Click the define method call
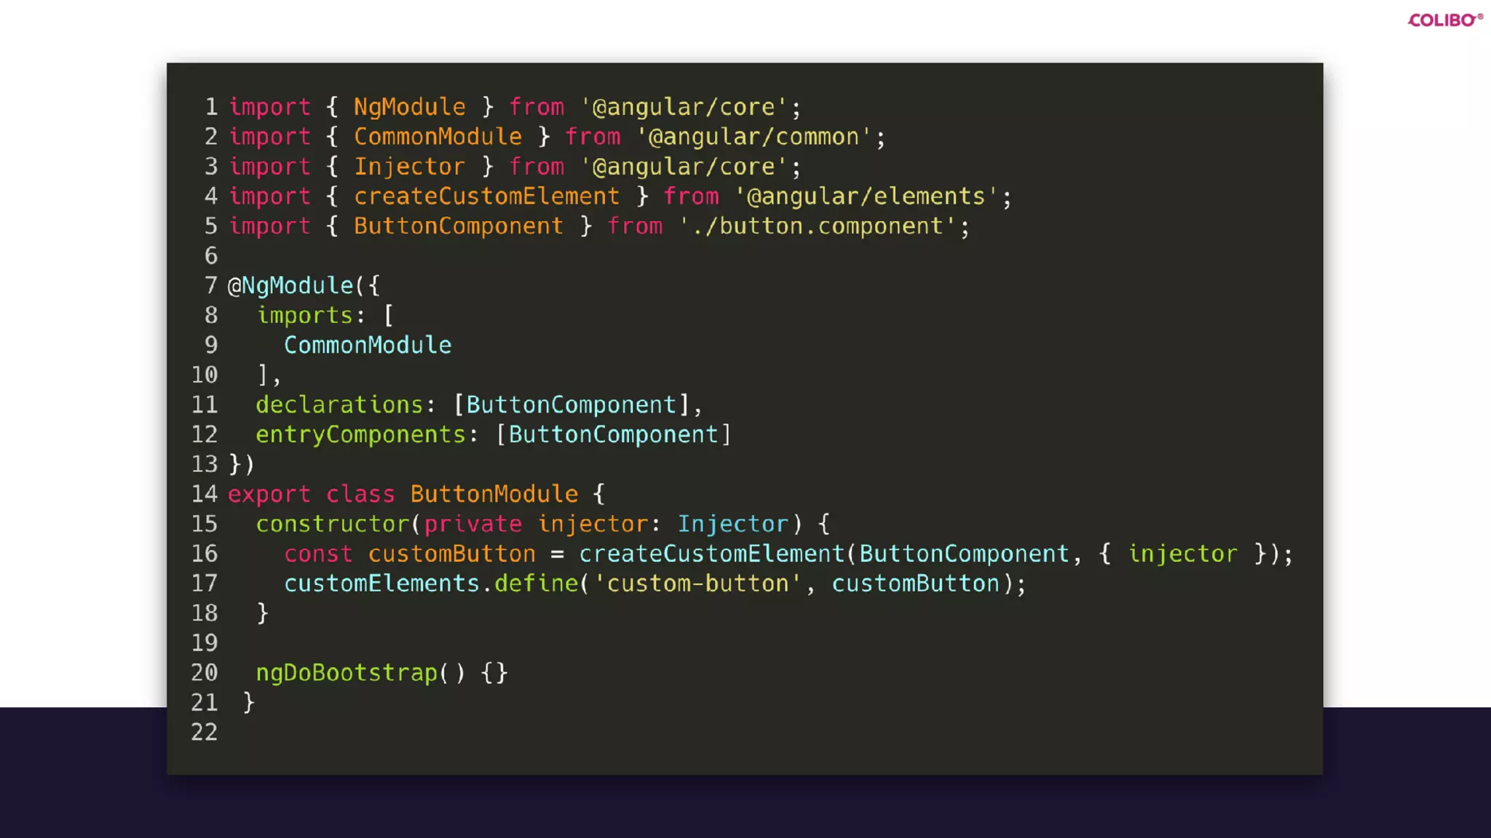The width and height of the screenshot is (1491, 838). point(536,583)
